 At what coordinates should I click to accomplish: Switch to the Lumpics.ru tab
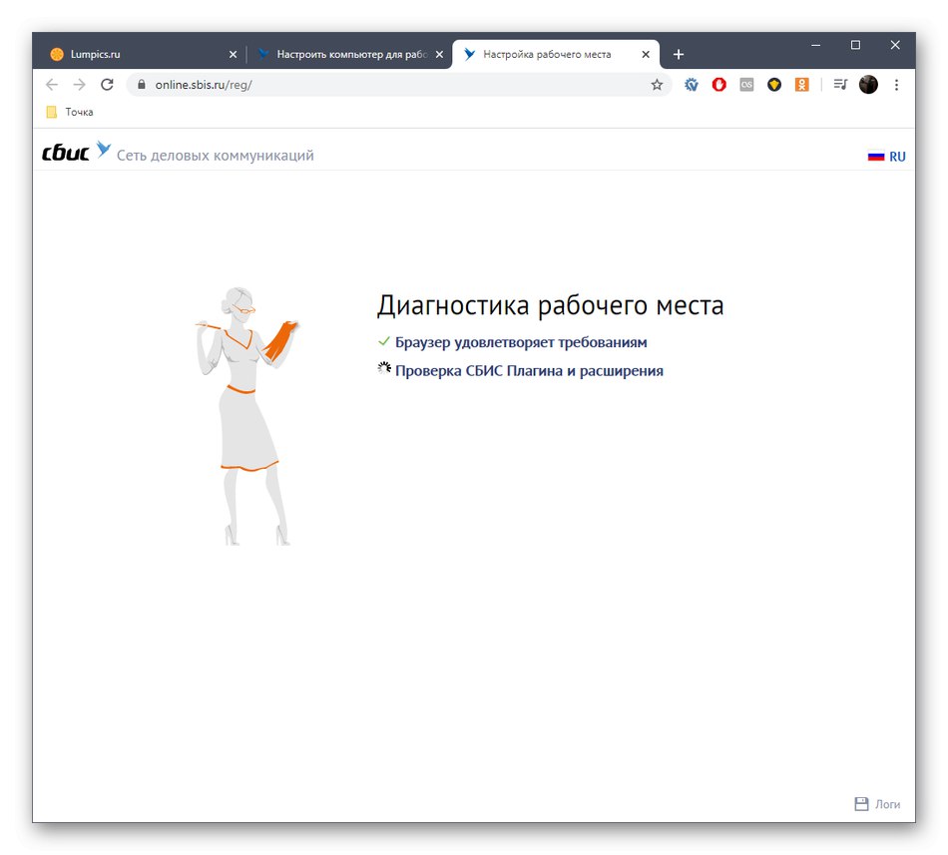pyautogui.click(x=142, y=55)
